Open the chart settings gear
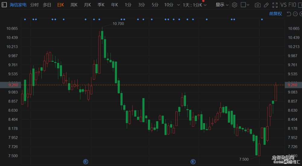Viewport: 302px width, 166px height. 234,5
